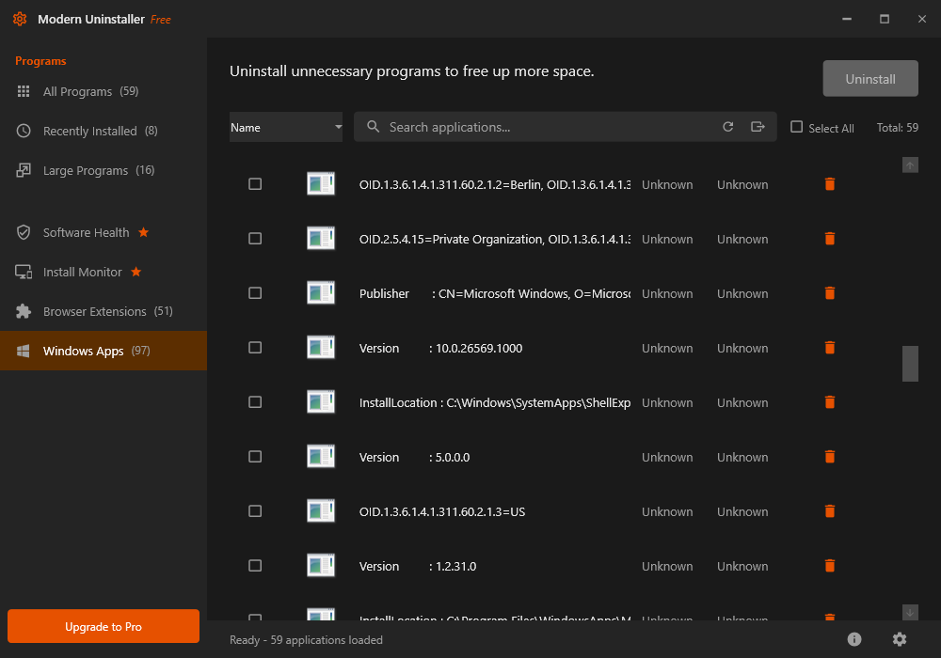Click 'Total: 59' count label
Viewport: 941px width, 658px height.
(897, 128)
